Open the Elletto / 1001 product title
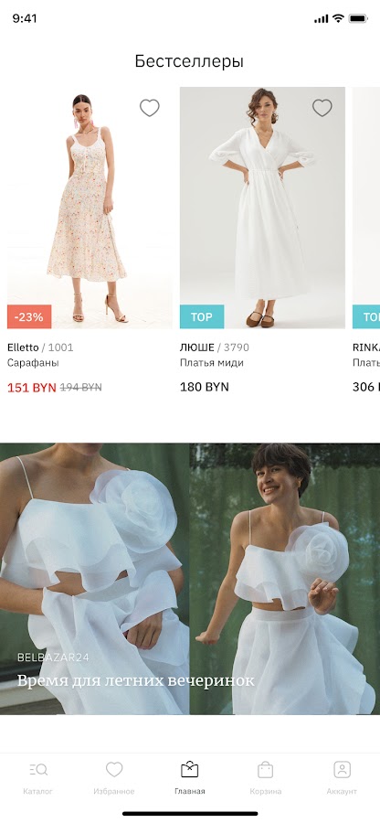The width and height of the screenshot is (380, 823). tap(40, 347)
